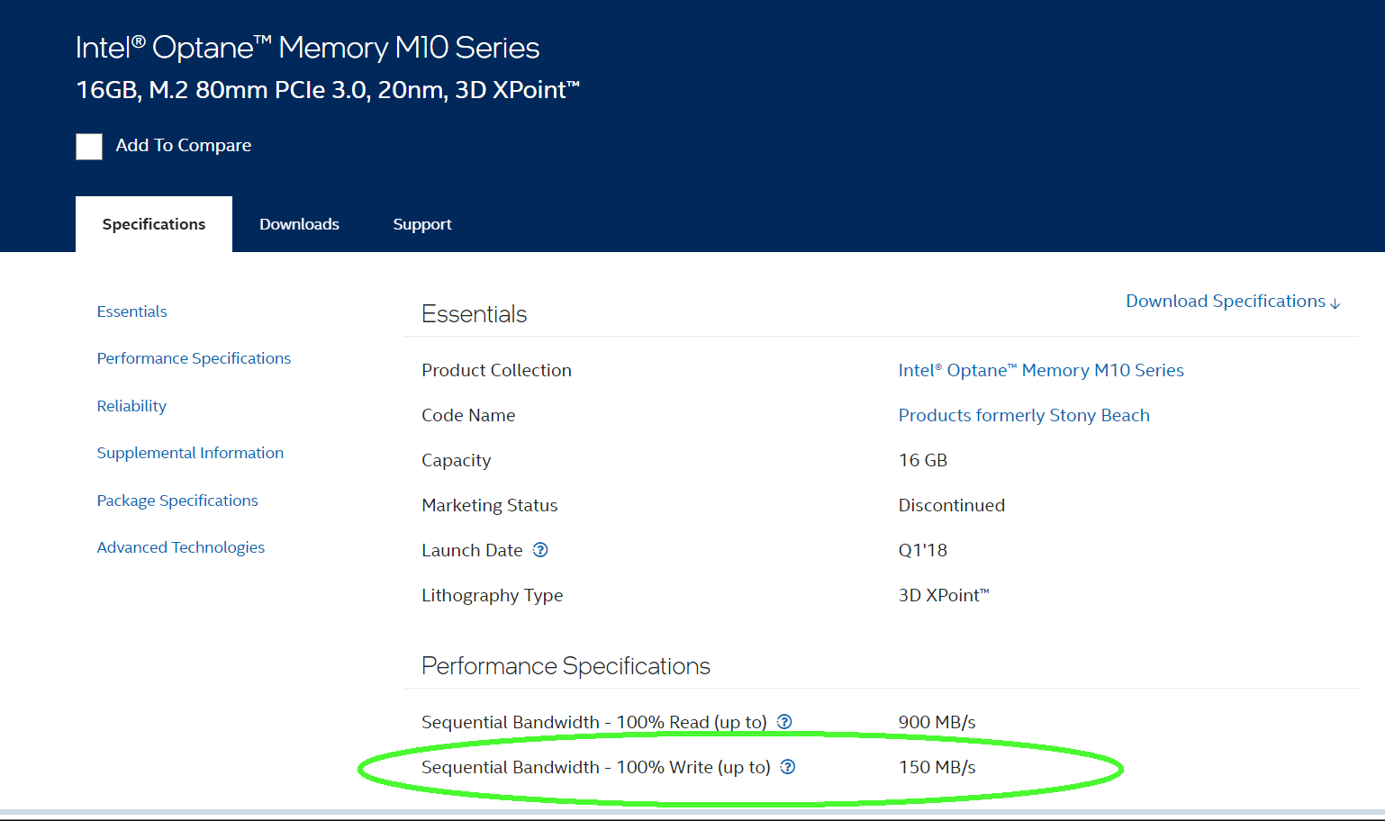Viewport: 1385px width, 821px height.
Task: Open the Package Specifications sidebar link
Action: (x=177, y=501)
